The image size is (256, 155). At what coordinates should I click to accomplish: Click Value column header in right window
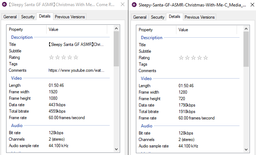[x=207, y=30]
